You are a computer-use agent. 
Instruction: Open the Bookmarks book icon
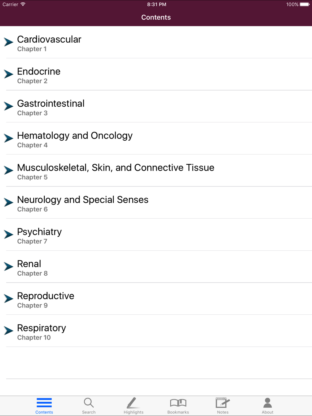pyautogui.click(x=178, y=403)
